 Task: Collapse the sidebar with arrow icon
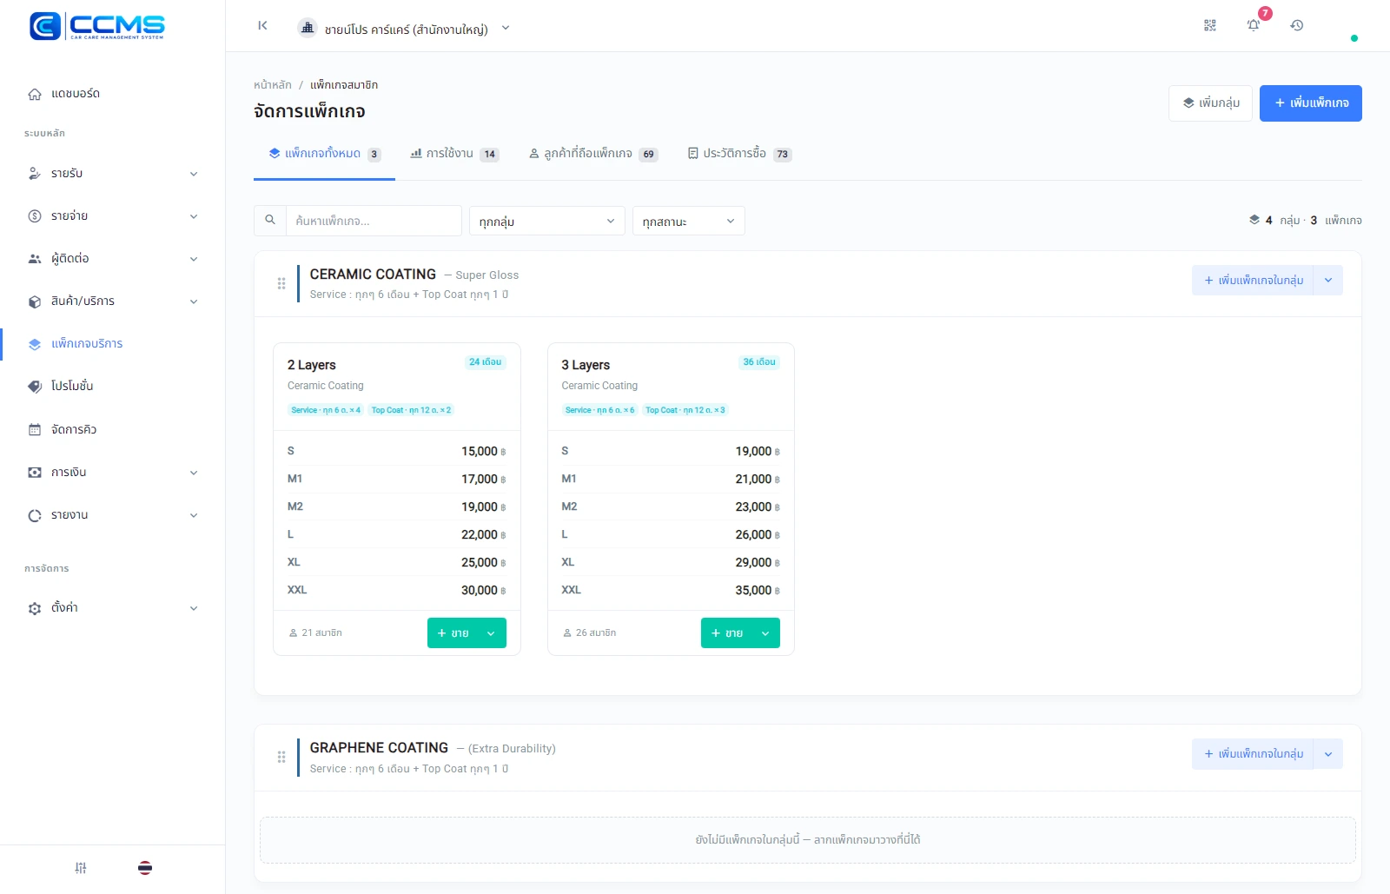(x=262, y=26)
